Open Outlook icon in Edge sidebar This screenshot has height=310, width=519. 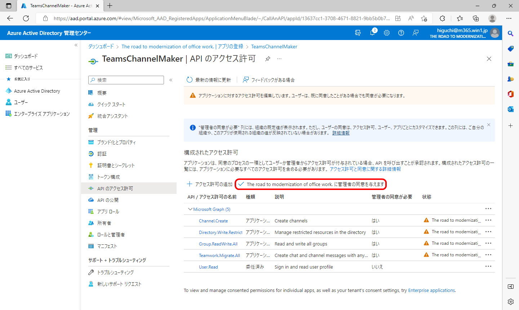pyautogui.click(x=511, y=109)
